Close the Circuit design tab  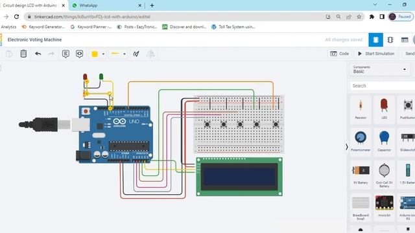[64, 5]
